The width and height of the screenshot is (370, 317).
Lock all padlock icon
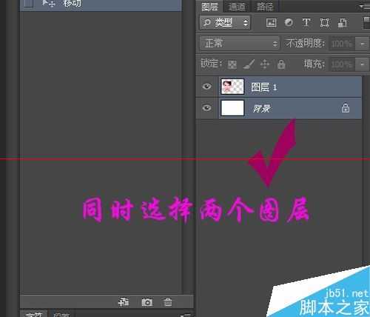click(281, 64)
